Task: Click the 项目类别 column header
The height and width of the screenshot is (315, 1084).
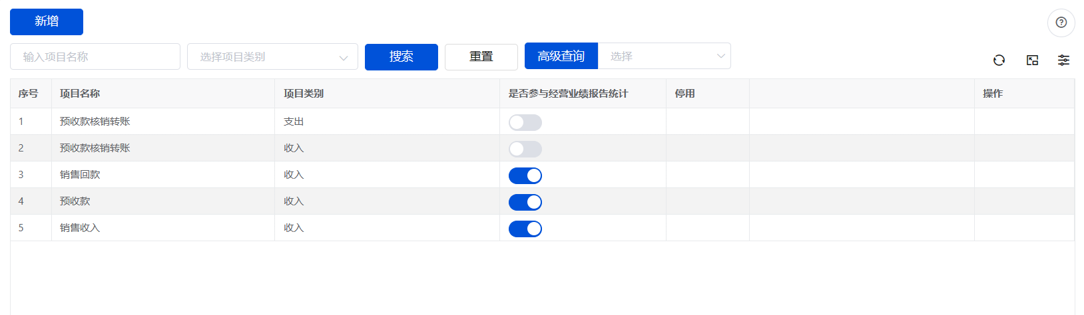Action: [x=304, y=94]
